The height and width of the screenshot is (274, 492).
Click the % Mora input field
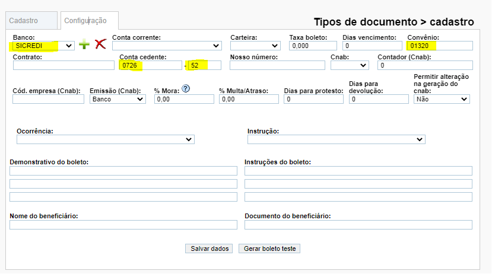point(184,100)
